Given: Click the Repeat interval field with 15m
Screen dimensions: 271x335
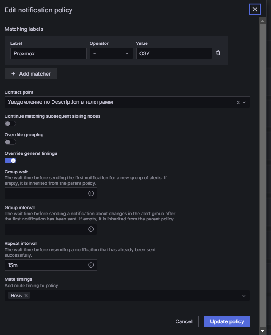Looking at the screenshot, I should [x=51, y=265].
